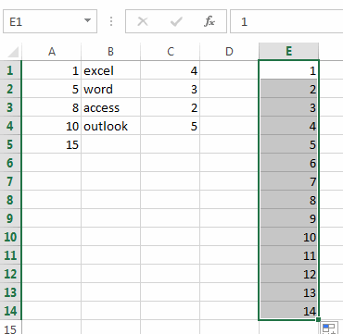
Task: Select column B header
Action: coord(111,51)
